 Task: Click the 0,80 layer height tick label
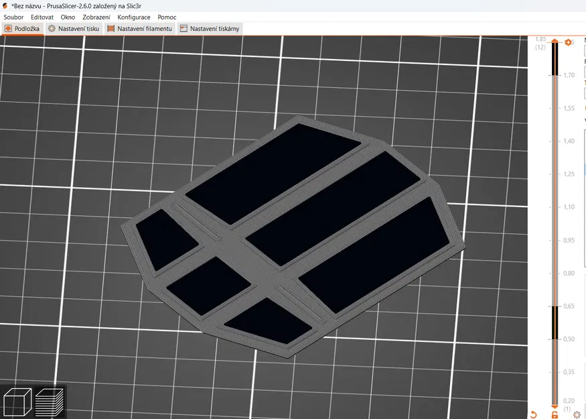pos(569,273)
